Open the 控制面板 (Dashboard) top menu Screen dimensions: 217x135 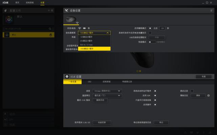coord(30,3)
